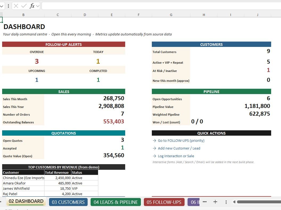This screenshot has height=210, width=281.
Task: Select column F header
Action: click(139, 15)
